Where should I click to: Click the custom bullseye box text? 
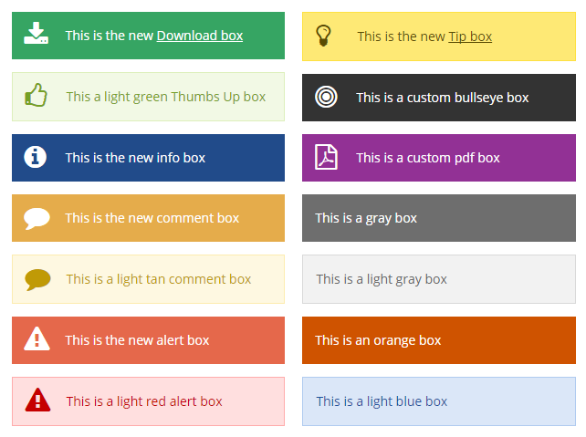[x=443, y=98]
